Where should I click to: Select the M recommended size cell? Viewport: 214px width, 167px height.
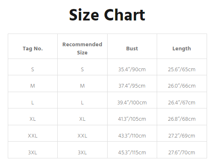82,86
